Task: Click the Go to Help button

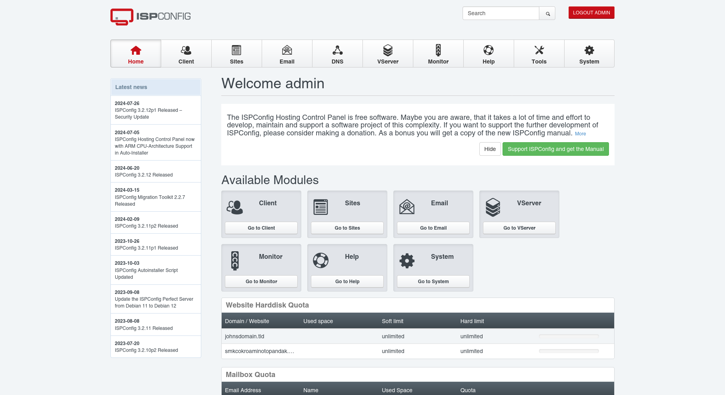Action: coord(347,282)
